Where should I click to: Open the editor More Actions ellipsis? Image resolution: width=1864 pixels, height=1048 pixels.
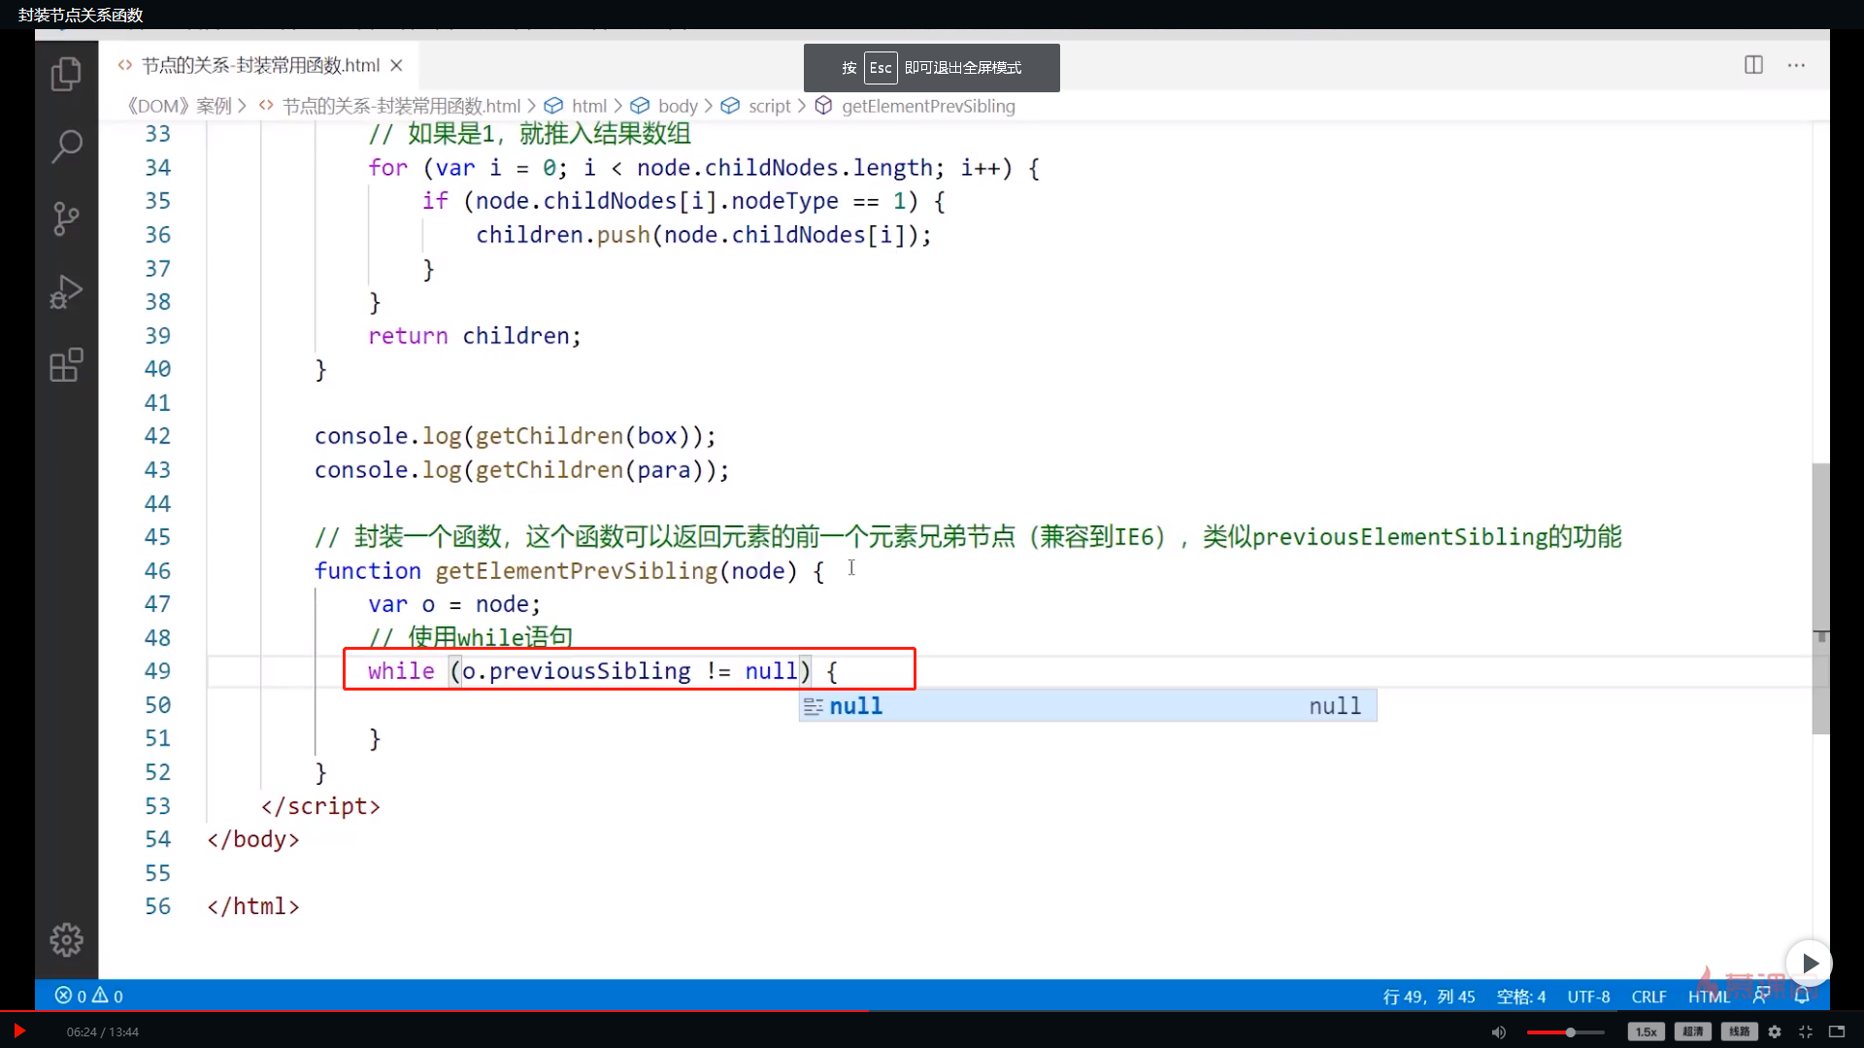pos(1796,65)
